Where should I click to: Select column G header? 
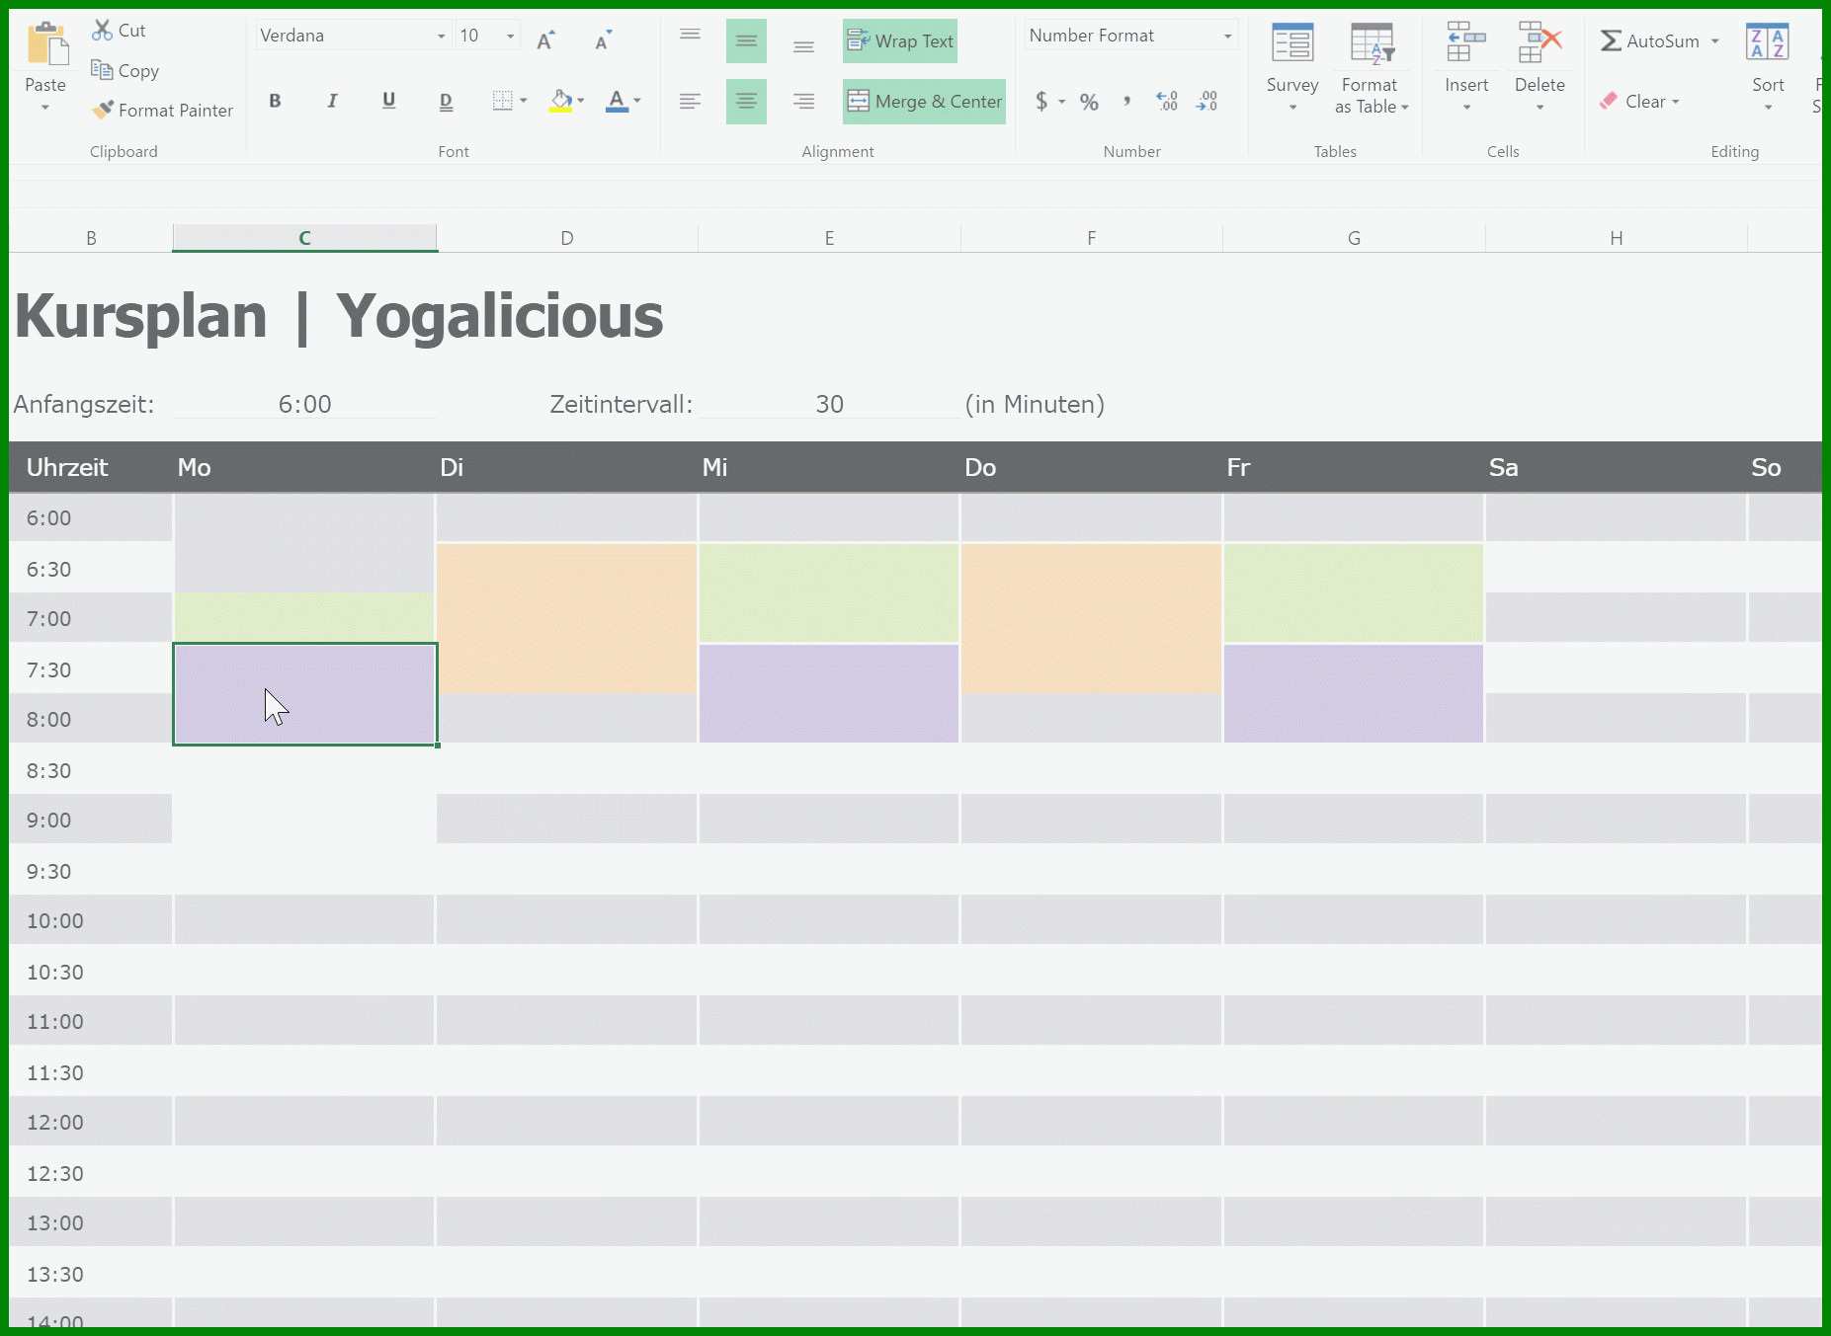pyautogui.click(x=1354, y=238)
